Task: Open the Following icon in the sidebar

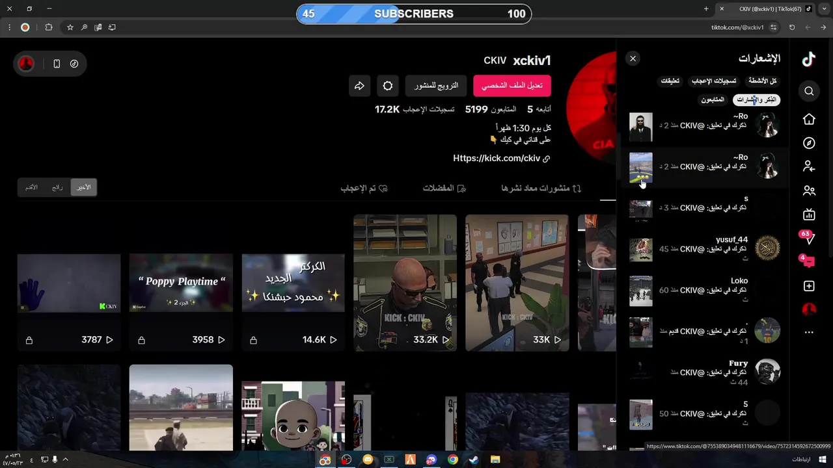Action: click(809, 167)
